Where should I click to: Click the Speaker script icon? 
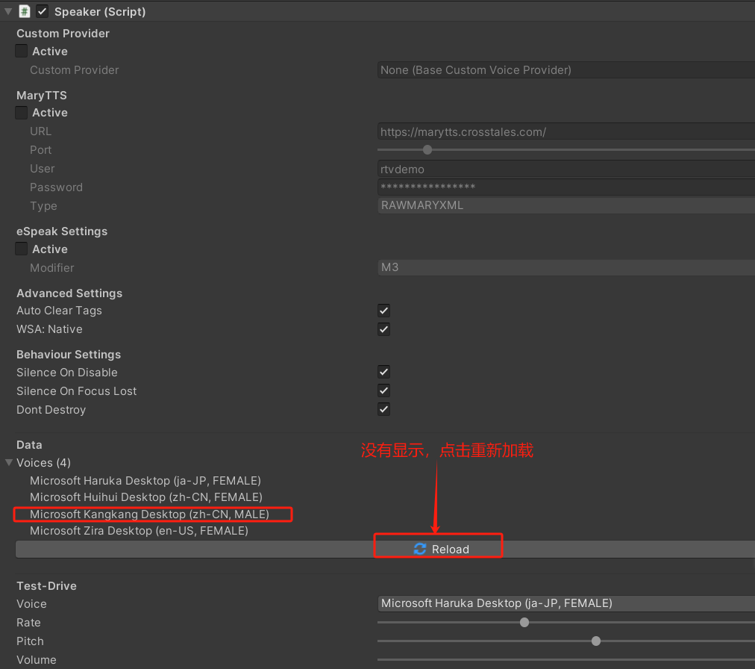pos(24,11)
